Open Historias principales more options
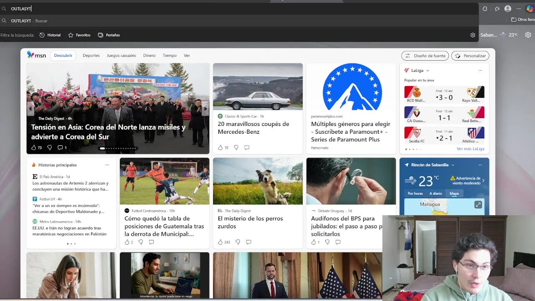 107,165
